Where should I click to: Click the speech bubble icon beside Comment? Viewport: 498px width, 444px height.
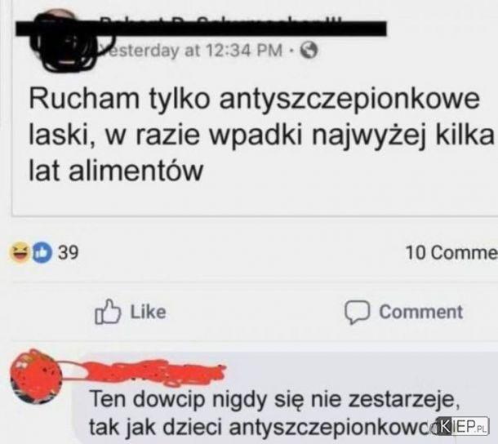coord(357,312)
